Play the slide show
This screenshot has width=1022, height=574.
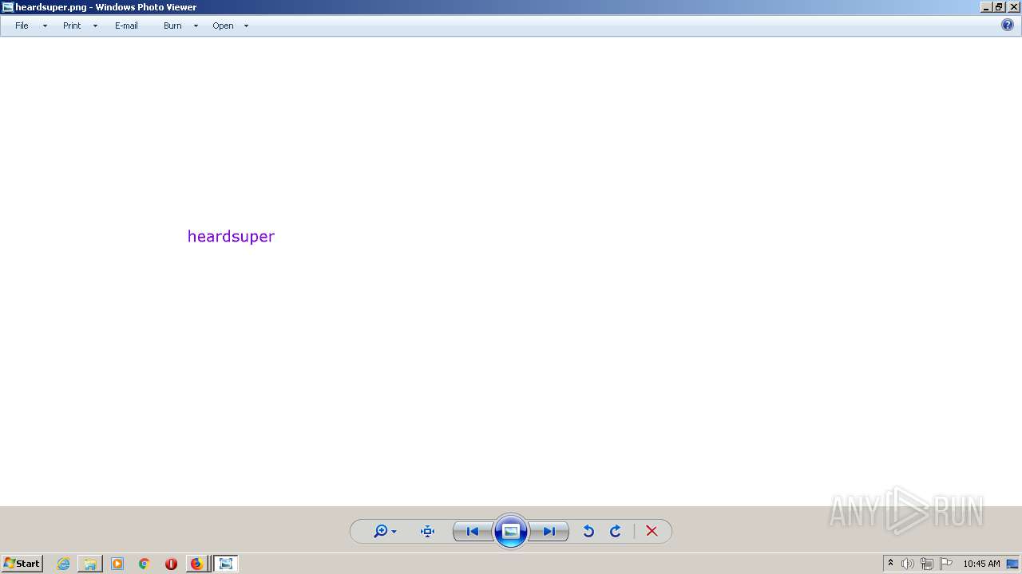(511, 531)
